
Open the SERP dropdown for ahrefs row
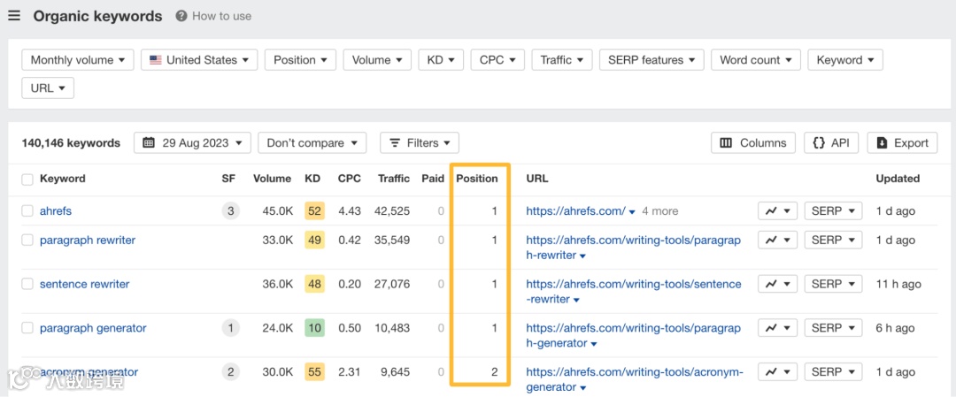[x=834, y=210]
